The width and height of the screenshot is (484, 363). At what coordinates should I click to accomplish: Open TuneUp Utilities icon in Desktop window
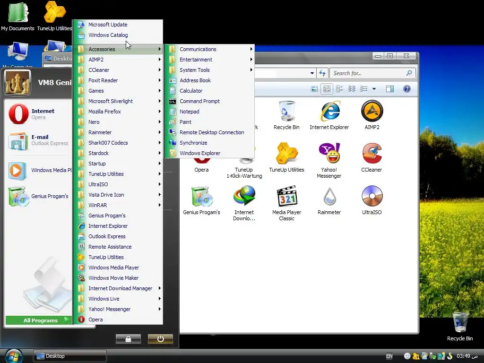[x=286, y=157]
